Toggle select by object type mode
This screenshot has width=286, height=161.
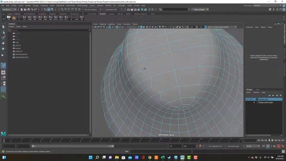[x=49, y=9]
